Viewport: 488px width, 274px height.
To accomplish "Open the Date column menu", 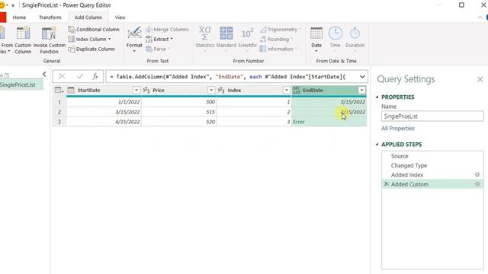I will (x=316, y=40).
